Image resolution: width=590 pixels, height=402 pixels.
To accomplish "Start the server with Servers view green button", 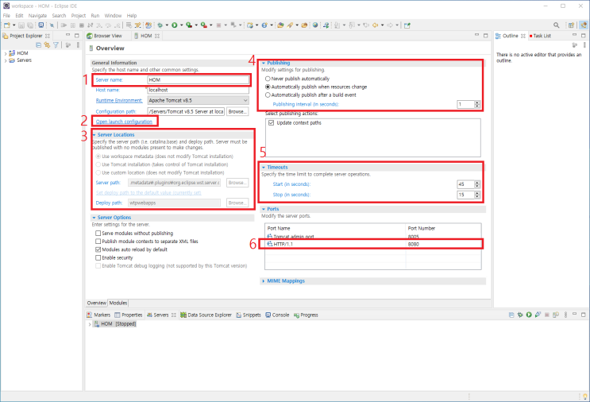I will point(529,315).
